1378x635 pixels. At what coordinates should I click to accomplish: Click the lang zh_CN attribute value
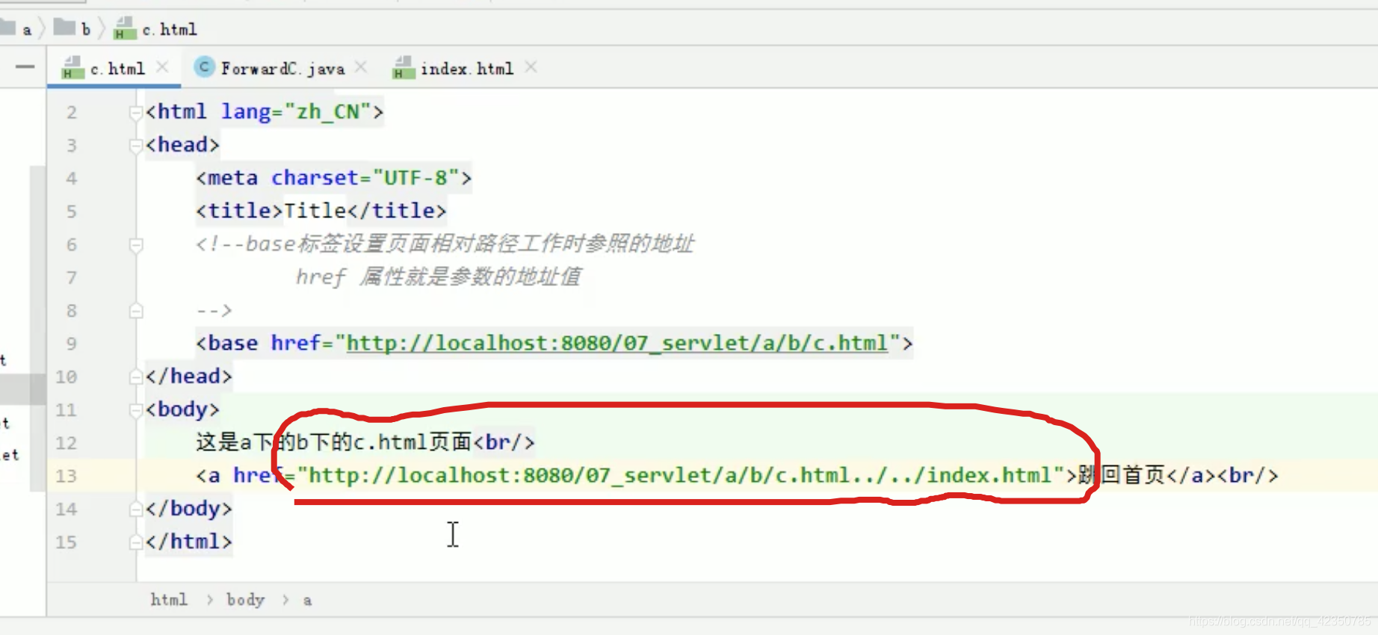click(328, 112)
